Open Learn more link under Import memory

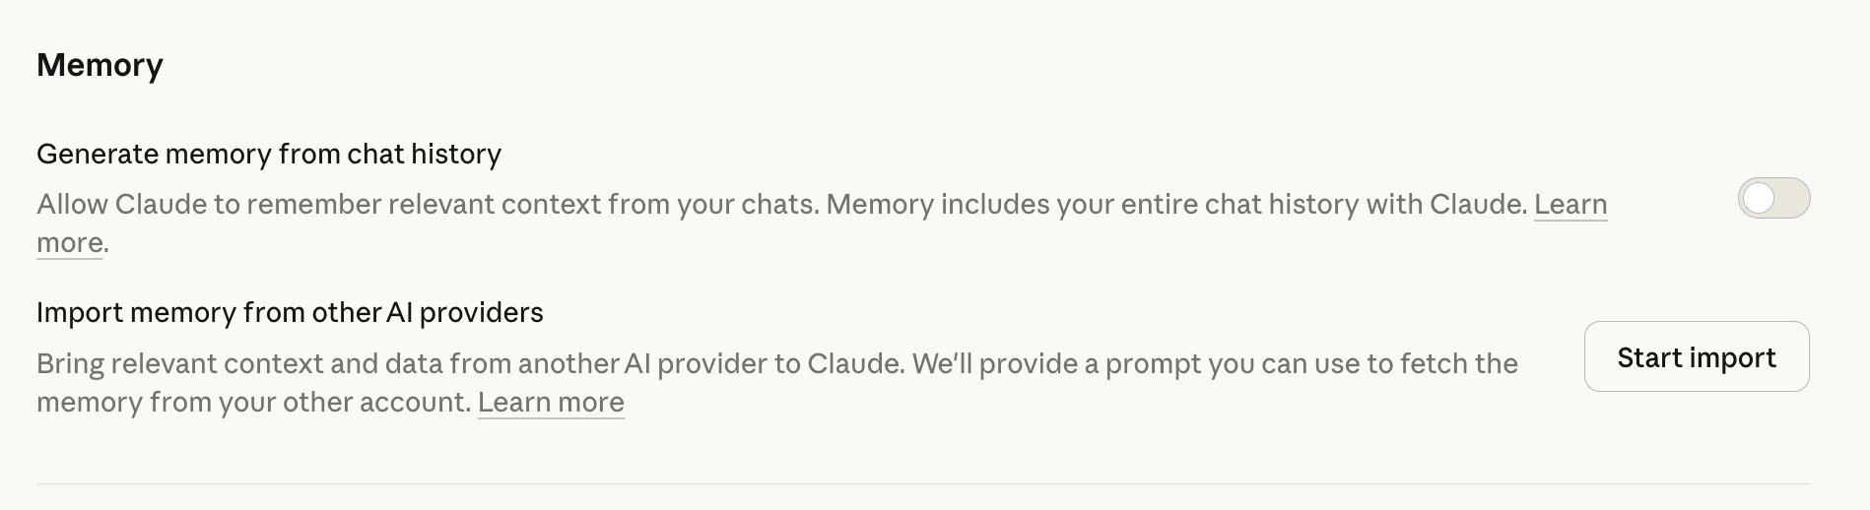(x=551, y=403)
